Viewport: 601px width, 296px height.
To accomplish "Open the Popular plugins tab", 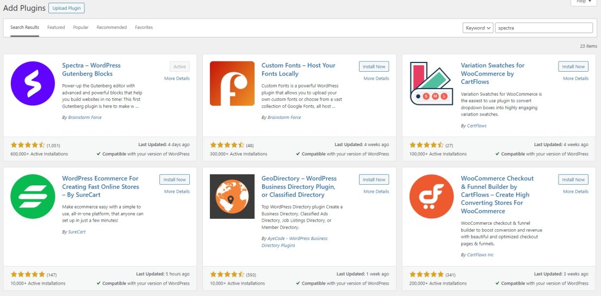I will (x=80, y=27).
